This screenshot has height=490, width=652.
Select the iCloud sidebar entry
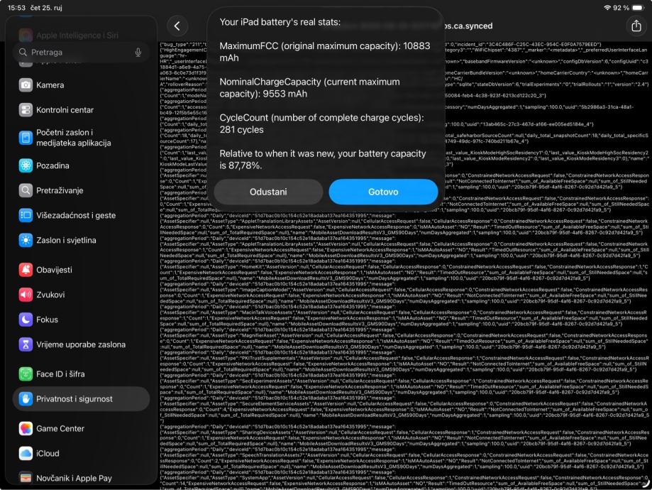[81, 453]
